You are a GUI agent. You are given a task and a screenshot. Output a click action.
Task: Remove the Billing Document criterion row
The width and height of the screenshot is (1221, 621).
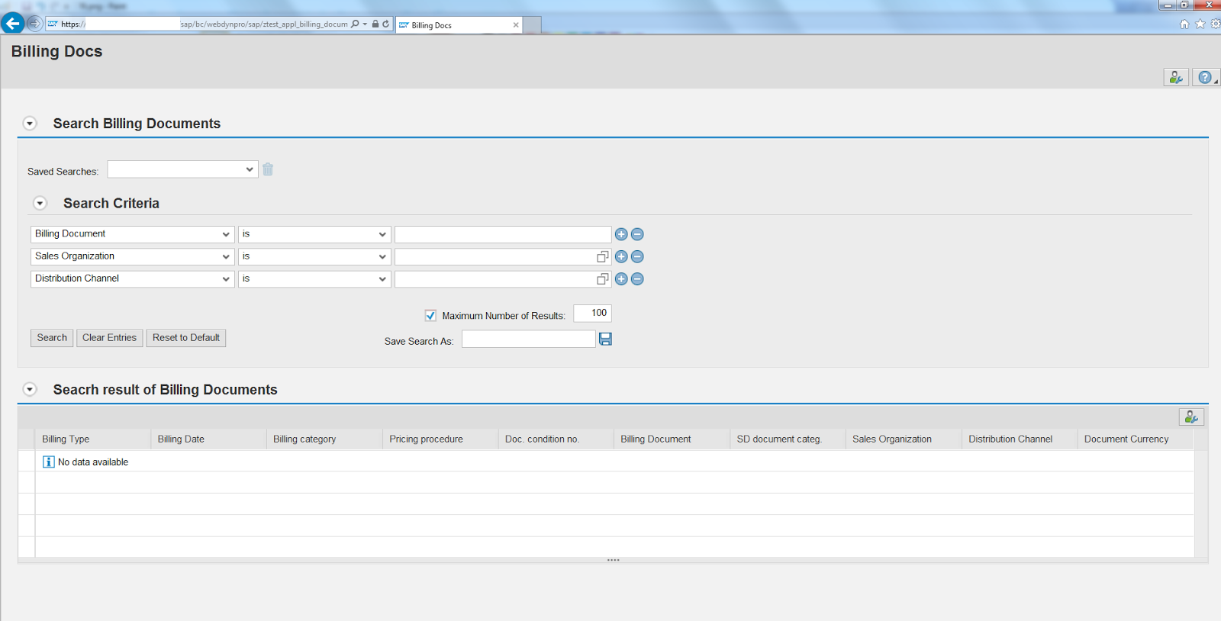point(637,234)
